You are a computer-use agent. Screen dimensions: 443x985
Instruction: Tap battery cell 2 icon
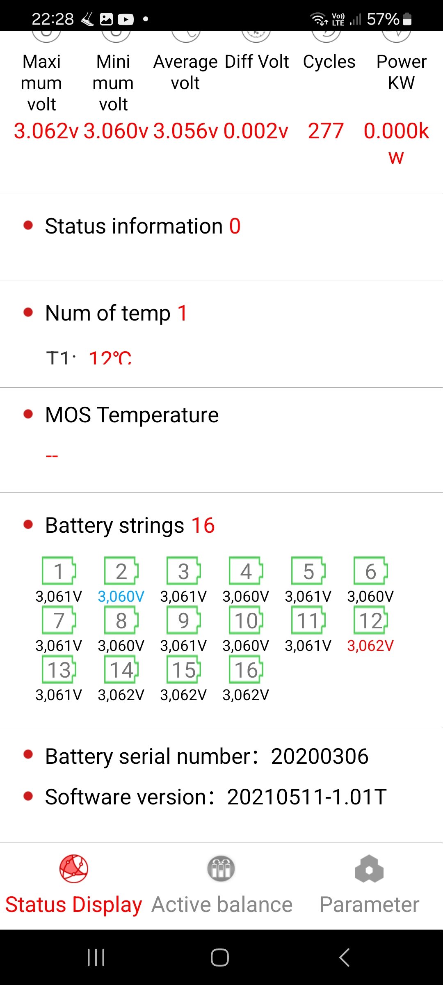pyautogui.click(x=121, y=570)
